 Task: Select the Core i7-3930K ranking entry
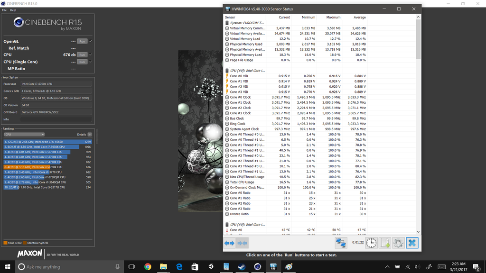[47, 147]
